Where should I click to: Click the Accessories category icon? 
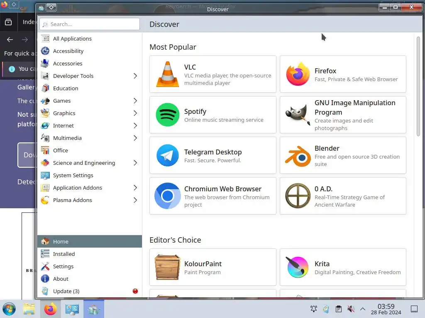coord(45,63)
